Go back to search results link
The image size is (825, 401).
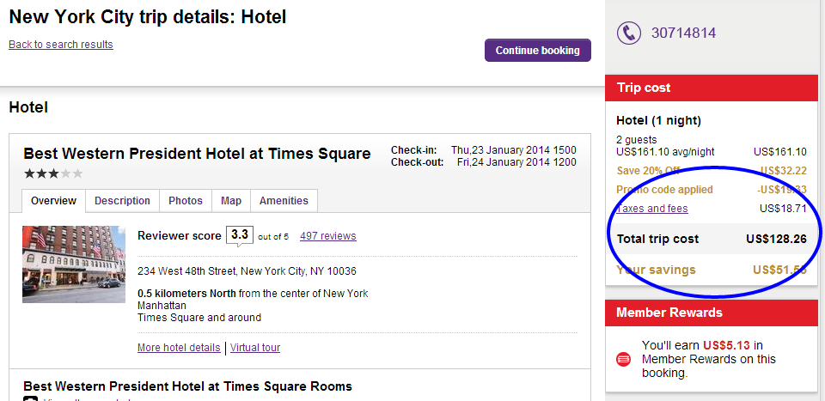click(61, 45)
